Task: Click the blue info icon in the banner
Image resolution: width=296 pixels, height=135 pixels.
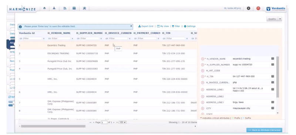Action: pos(20,26)
